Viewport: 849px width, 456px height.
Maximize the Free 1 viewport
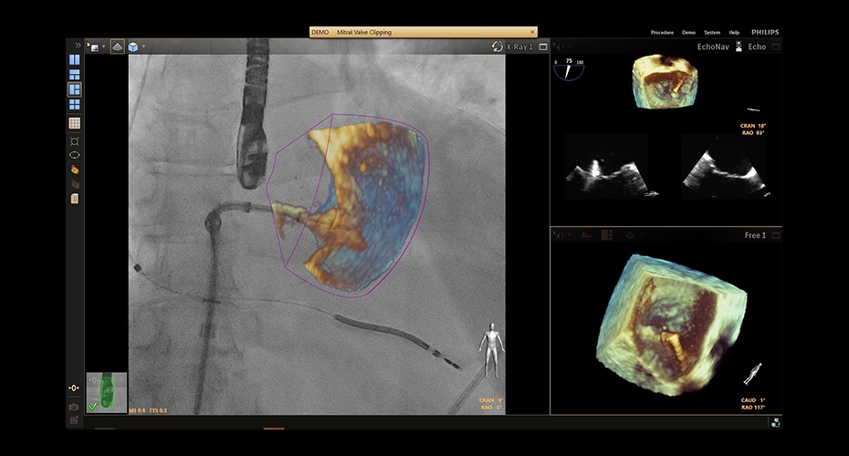click(775, 235)
